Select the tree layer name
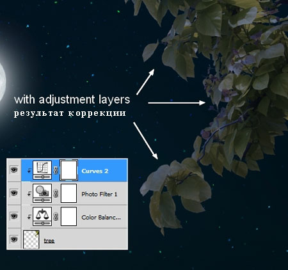This screenshot has height=270, width=288. coord(49,241)
